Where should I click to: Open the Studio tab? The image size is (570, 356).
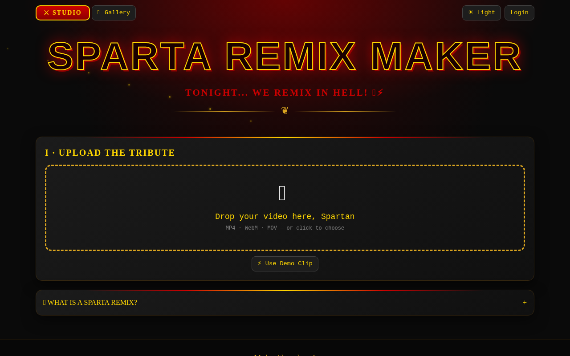(63, 13)
